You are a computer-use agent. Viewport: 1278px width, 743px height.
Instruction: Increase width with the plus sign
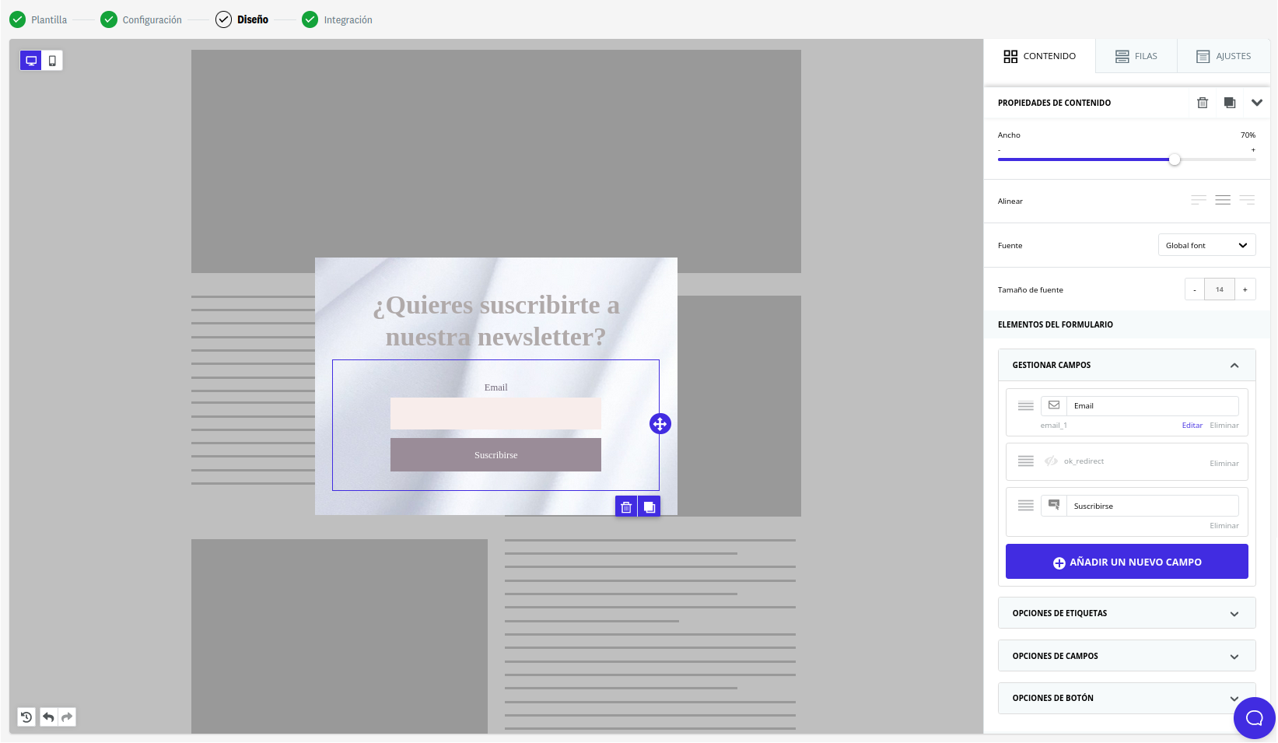(x=1253, y=150)
